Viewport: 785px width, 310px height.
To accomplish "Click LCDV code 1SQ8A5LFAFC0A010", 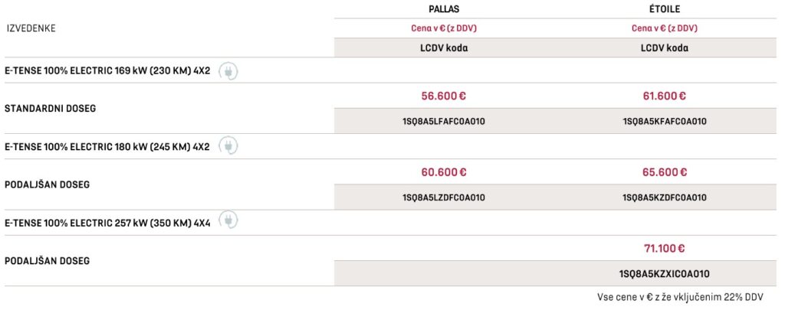I will click(x=444, y=122).
